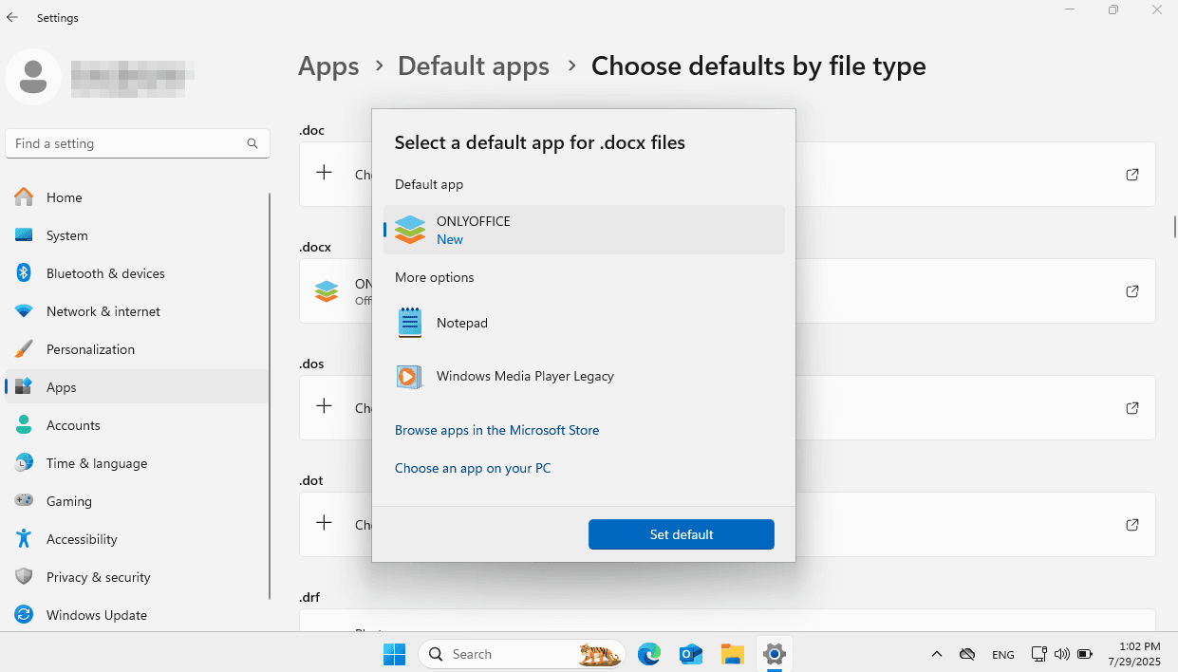Click the plus icon in the .dos row

coord(325,406)
